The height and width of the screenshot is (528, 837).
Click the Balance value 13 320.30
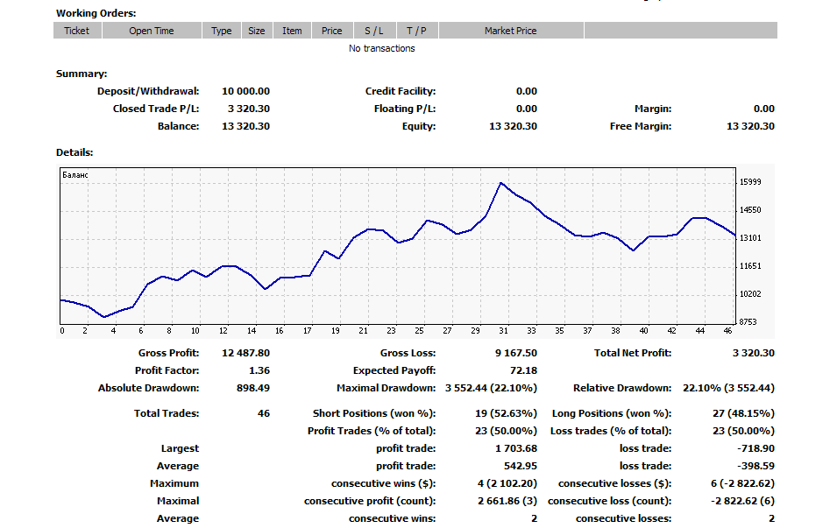(248, 126)
